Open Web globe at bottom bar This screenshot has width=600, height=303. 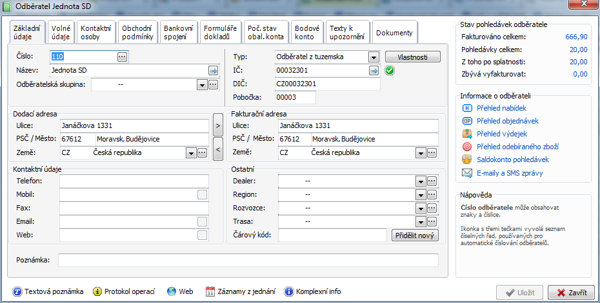pyautogui.click(x=180, y=291)
